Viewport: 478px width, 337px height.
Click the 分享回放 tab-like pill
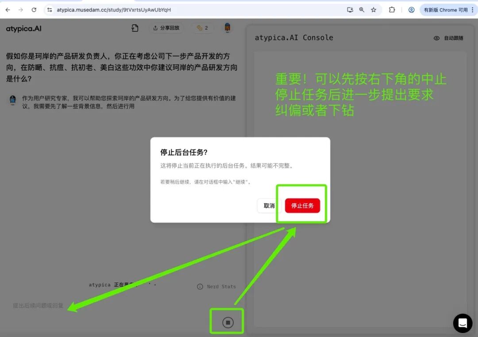[x=166, y=27]
